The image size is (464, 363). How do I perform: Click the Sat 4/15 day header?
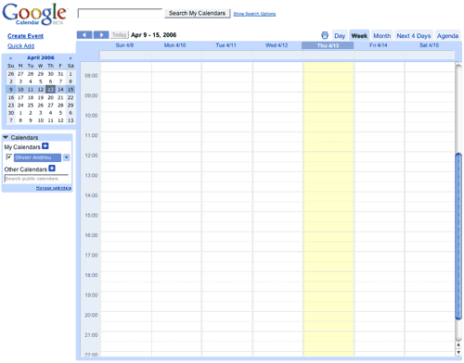click(429, 45)
